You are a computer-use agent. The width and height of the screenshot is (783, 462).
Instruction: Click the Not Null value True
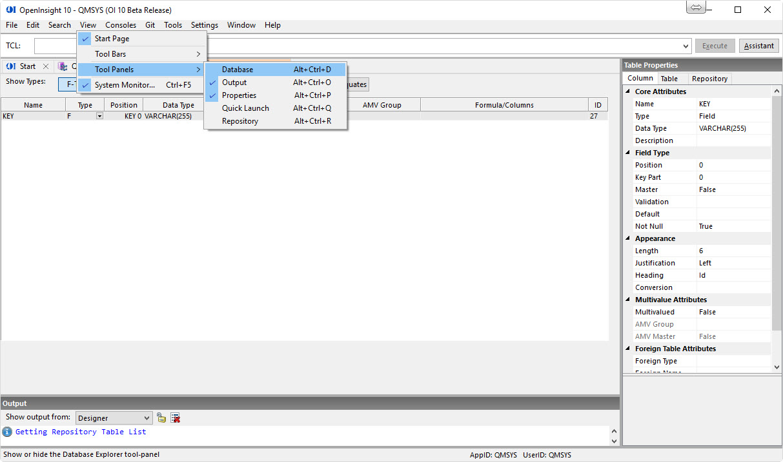(734, 226)
